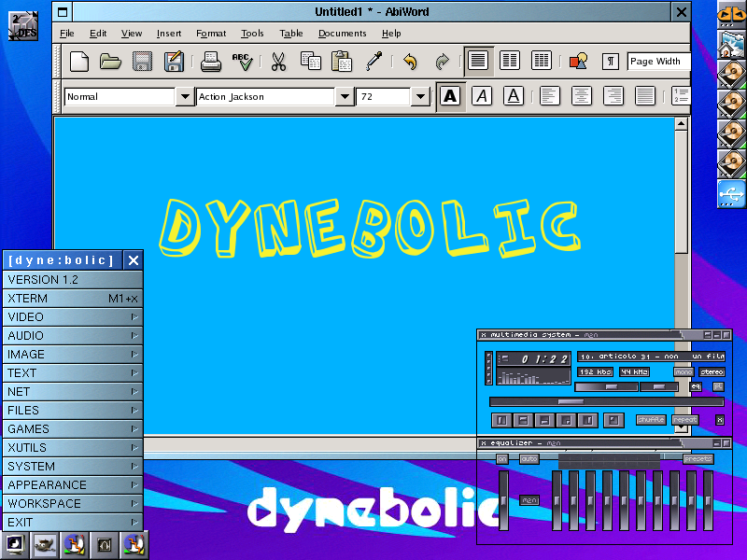
Task: Center align text
Action: coord(581,96)
